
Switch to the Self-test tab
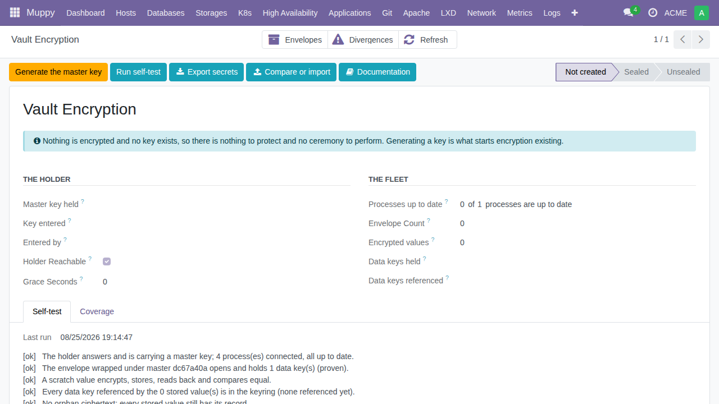47,311
